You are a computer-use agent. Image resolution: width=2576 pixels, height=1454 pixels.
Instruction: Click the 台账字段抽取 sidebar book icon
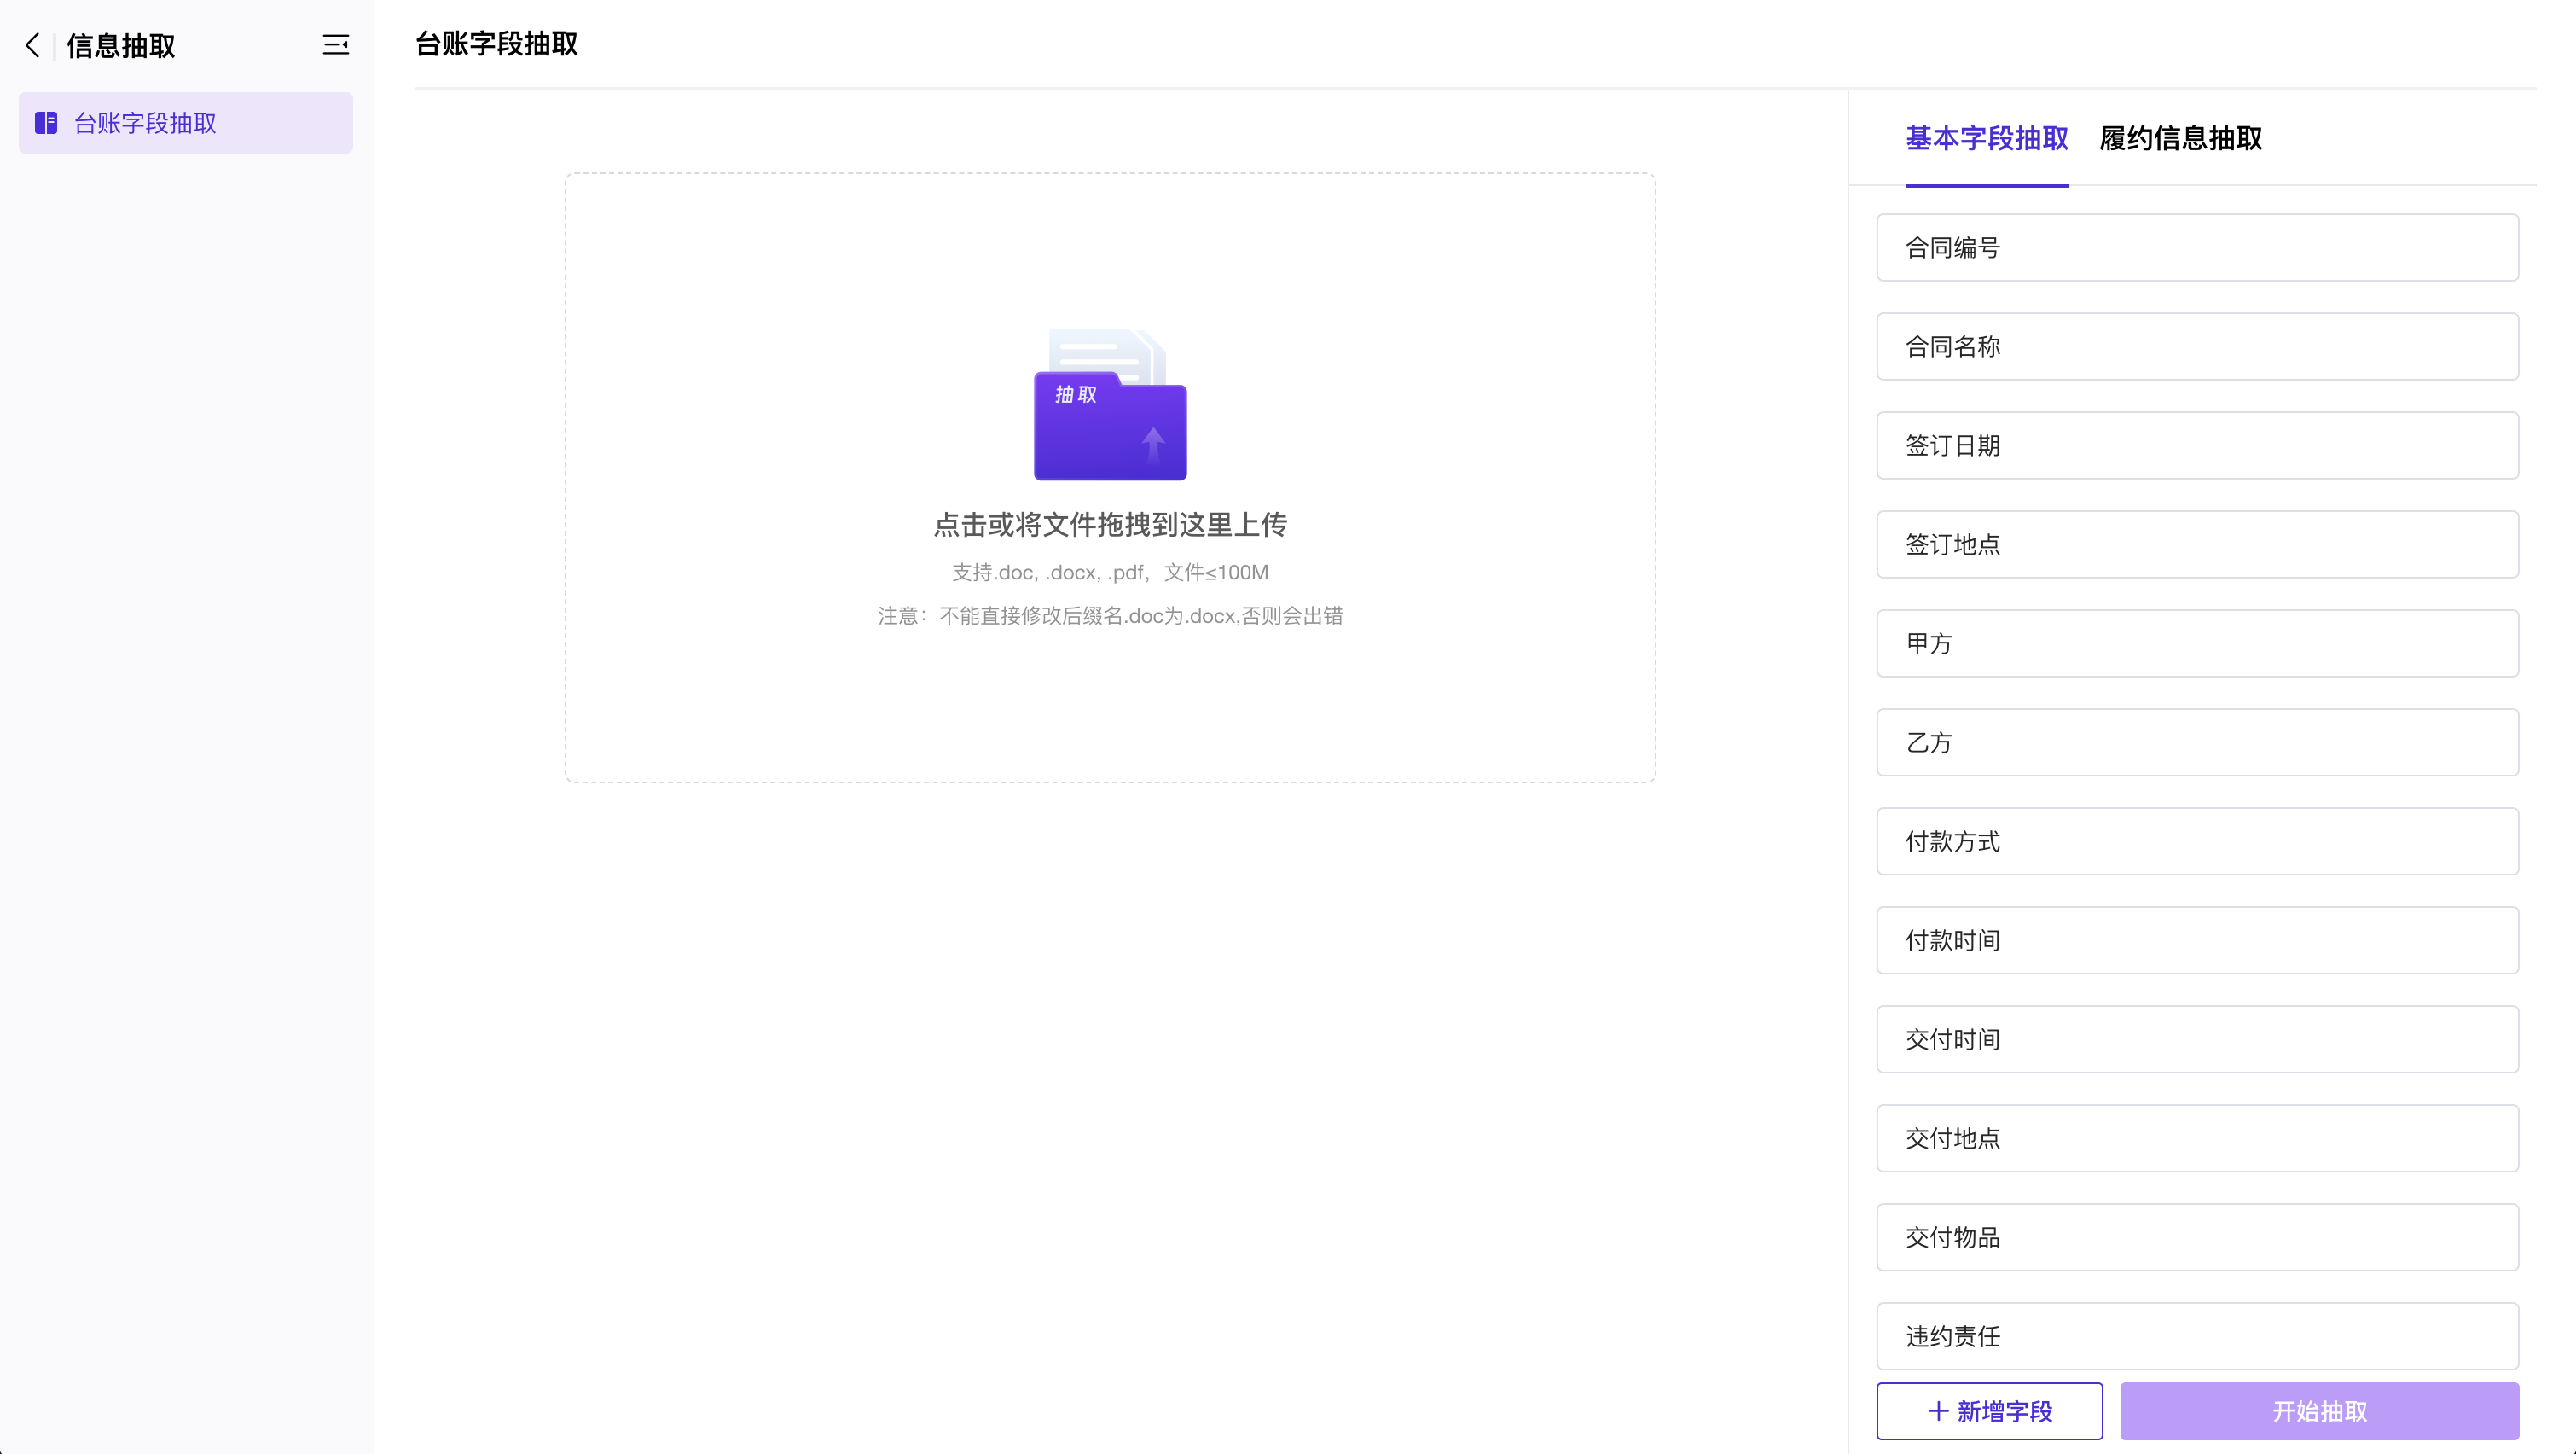coord(46,123)
